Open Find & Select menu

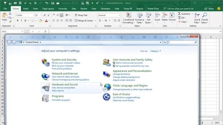point(205,18)
